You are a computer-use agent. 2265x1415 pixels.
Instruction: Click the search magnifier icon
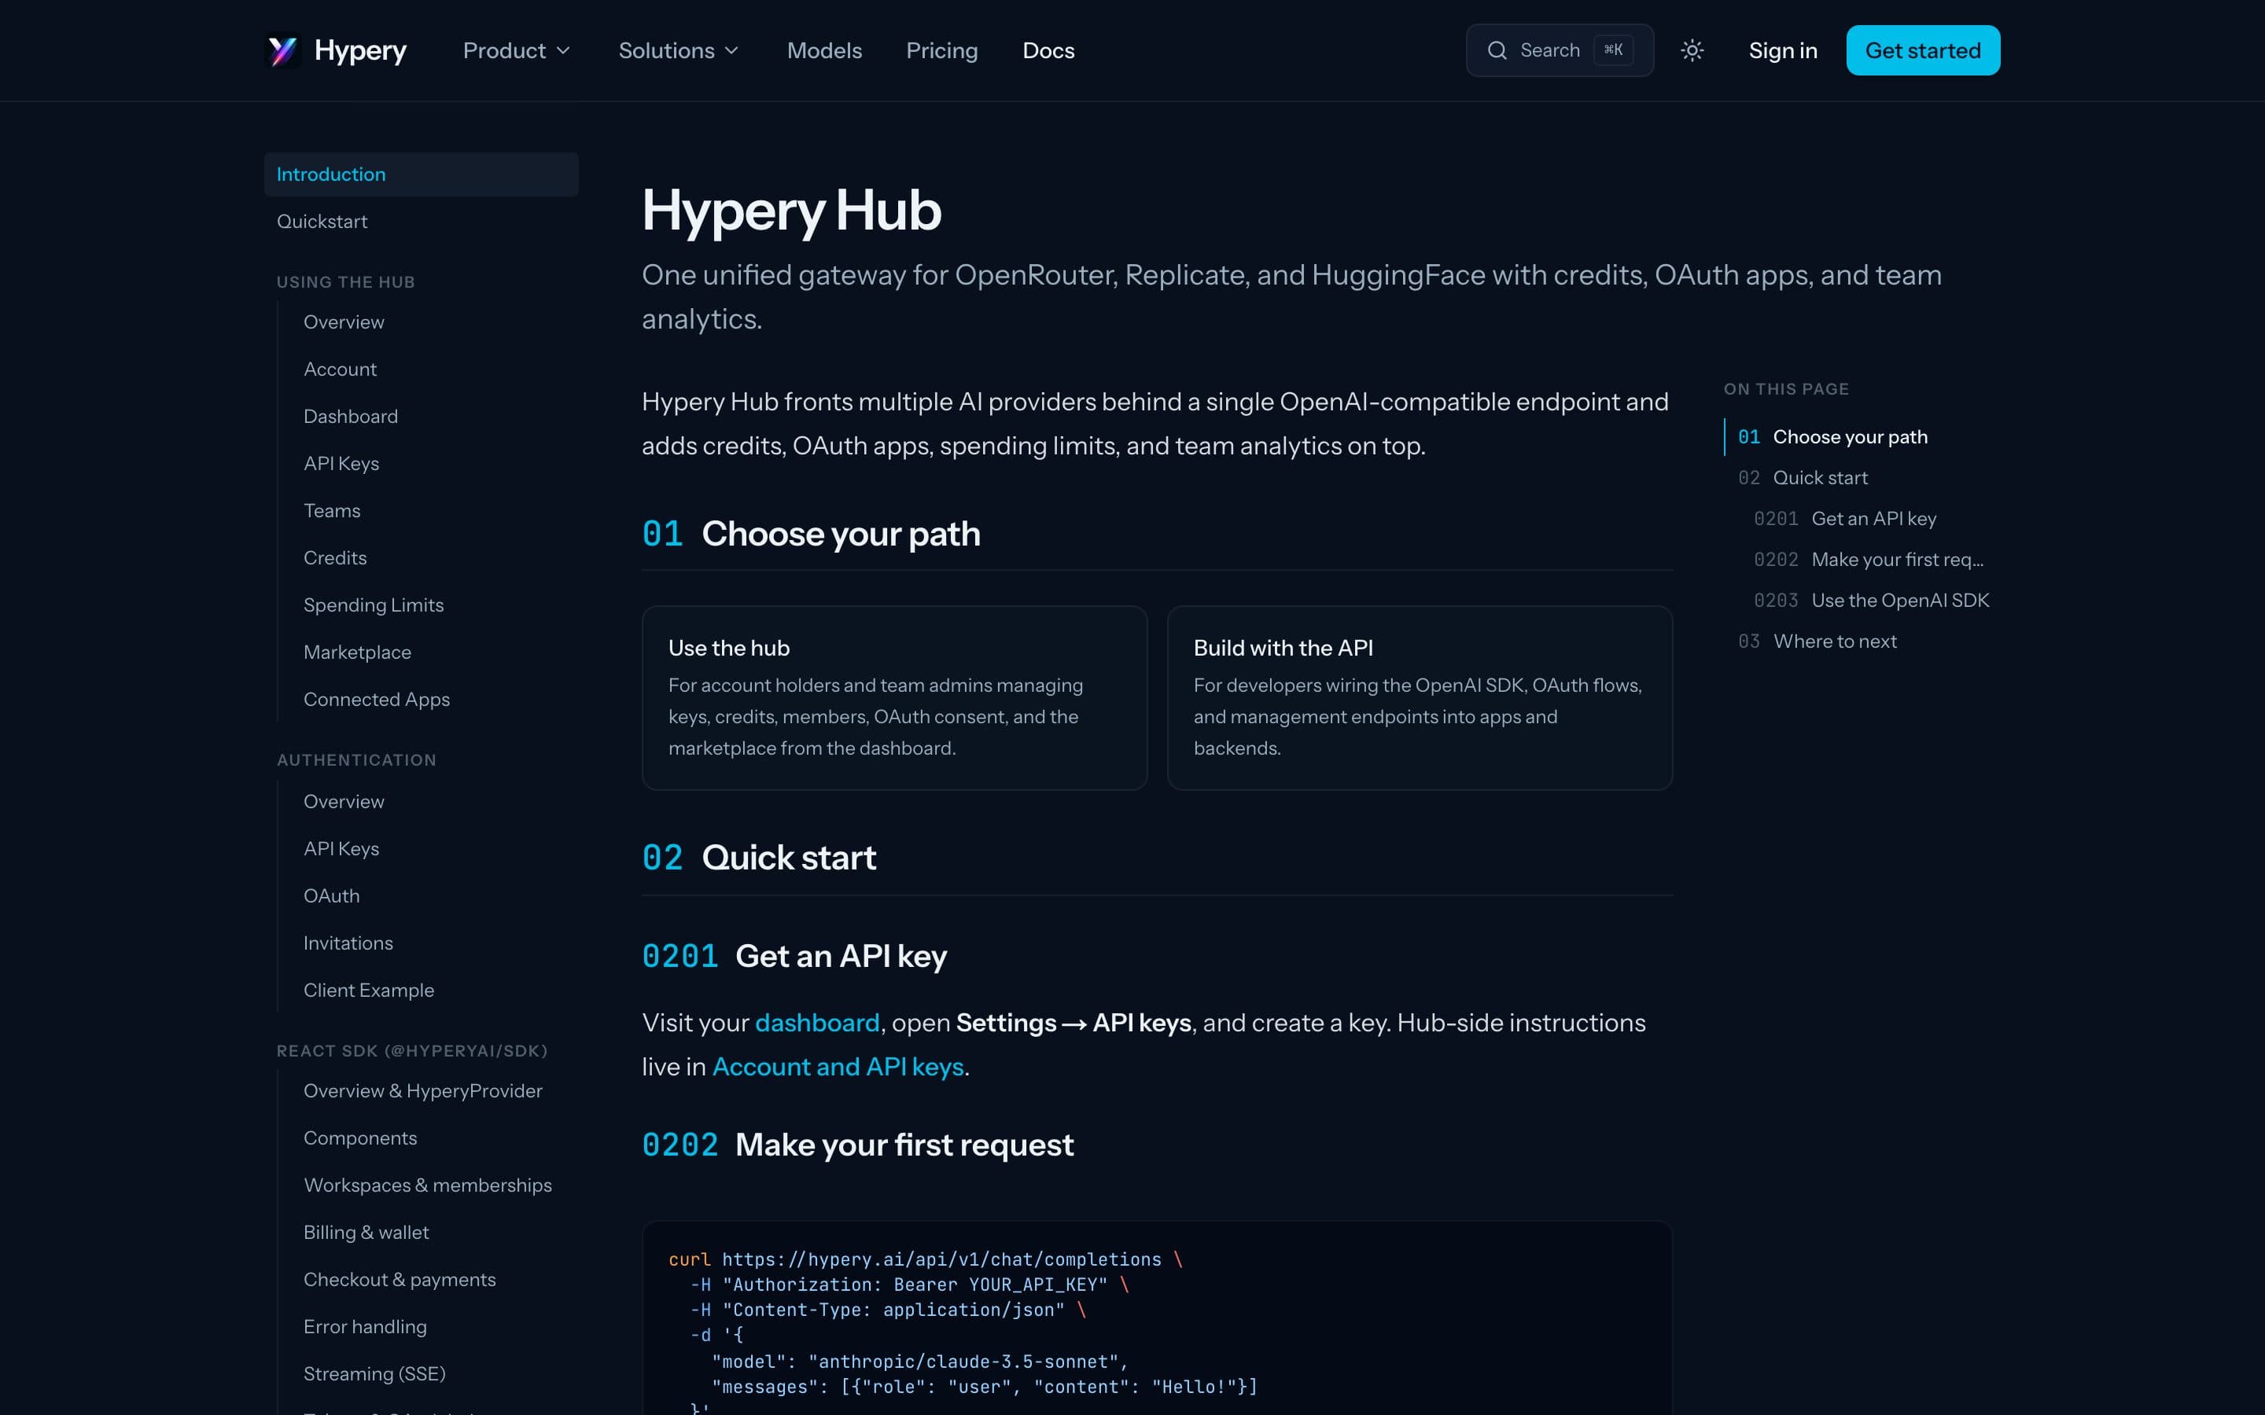click(1497, 50)
